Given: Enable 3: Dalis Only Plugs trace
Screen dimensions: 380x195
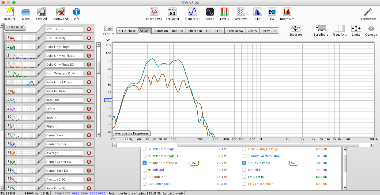Looking at the screenshot, I should pyautogui.click(x=145, y=149).
